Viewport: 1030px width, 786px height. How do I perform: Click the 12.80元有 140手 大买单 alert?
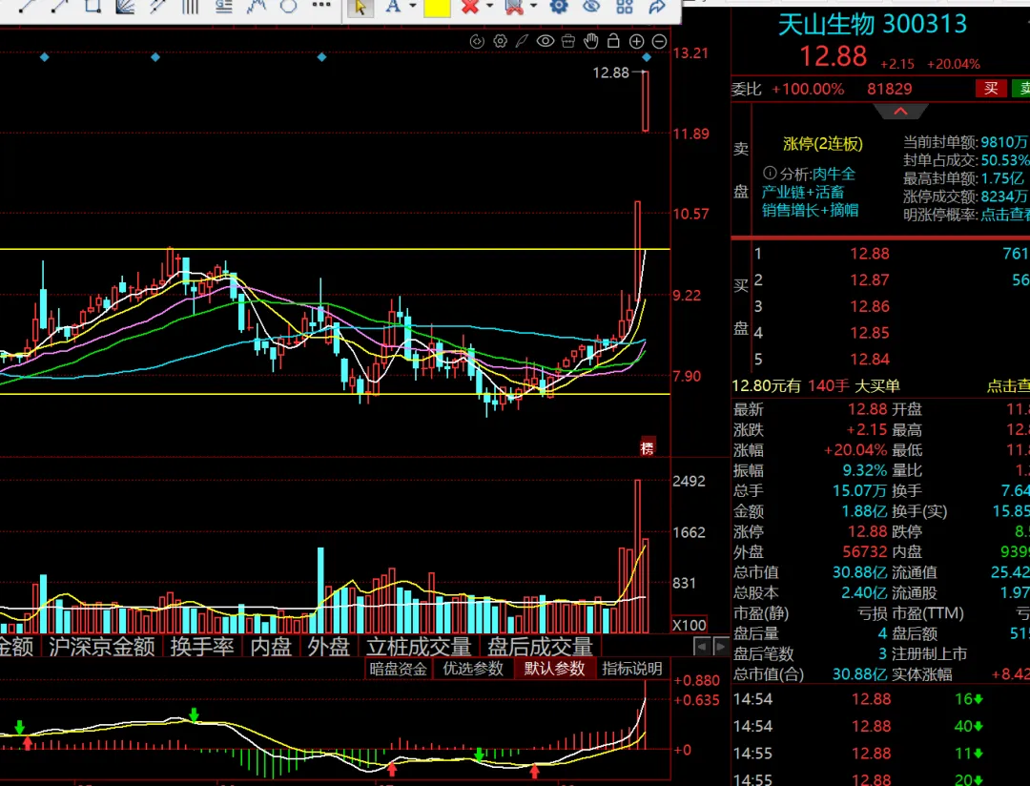815,385
